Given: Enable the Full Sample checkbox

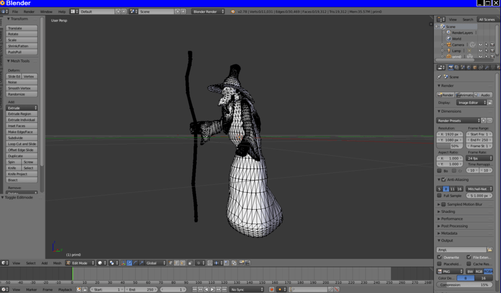Looking at the screenshot, I should point(440,196).
